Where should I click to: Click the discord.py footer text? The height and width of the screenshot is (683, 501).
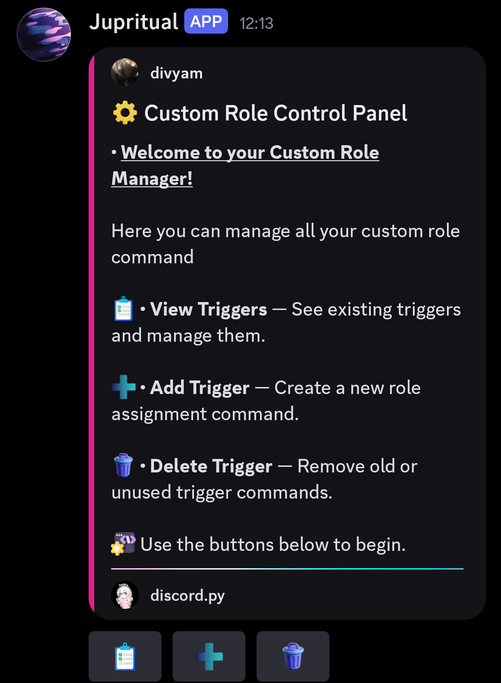pyautogui.click(x=188, y=596)
